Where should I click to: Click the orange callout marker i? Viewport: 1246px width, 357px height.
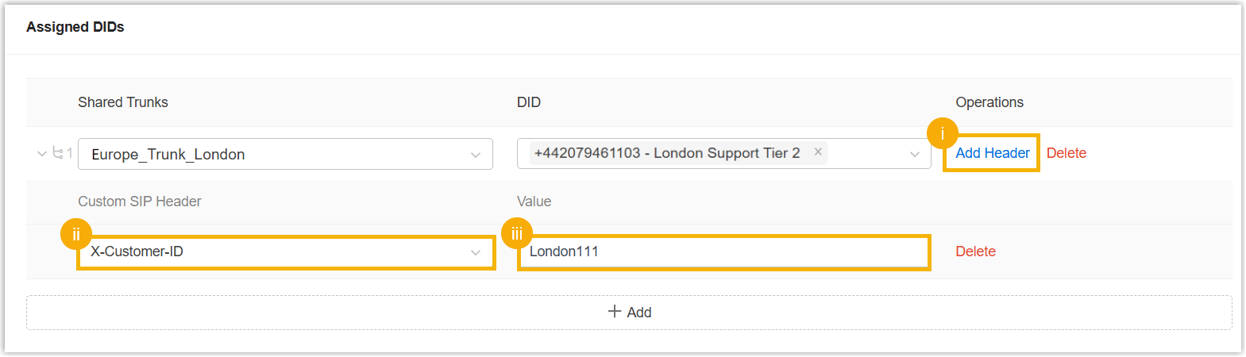pos(943,133)
